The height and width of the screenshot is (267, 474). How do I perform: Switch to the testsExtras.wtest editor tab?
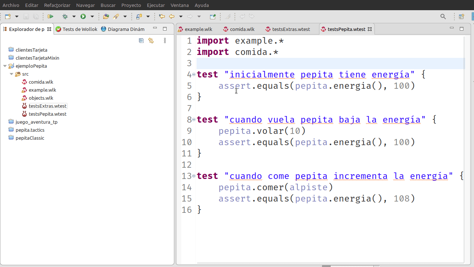click(288, 29)
